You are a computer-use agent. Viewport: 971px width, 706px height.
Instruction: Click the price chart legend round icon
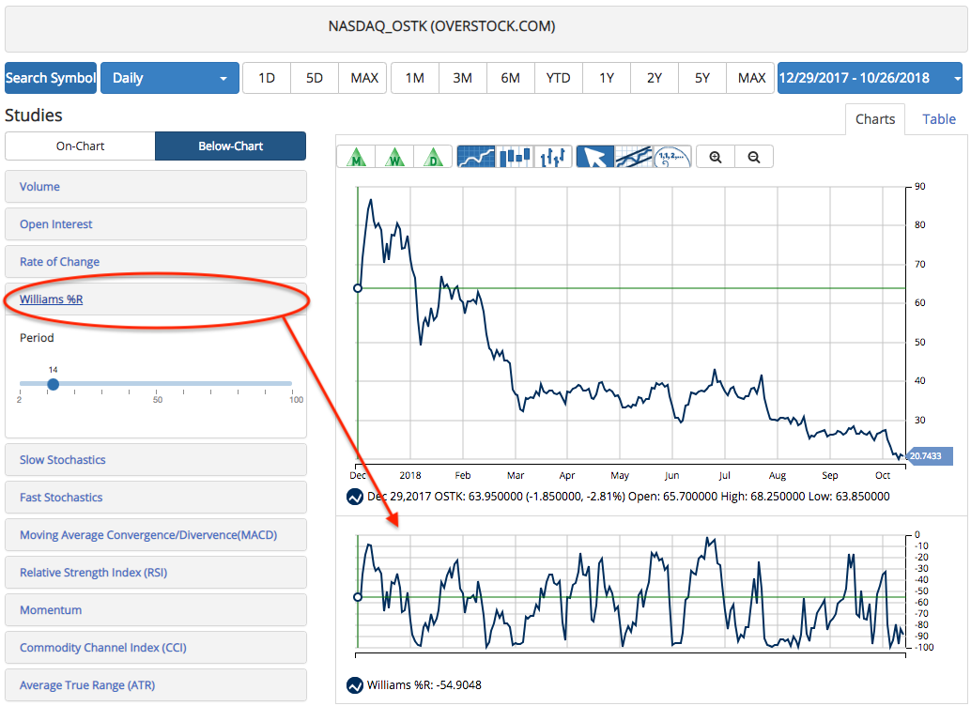(x=355, y=497)
